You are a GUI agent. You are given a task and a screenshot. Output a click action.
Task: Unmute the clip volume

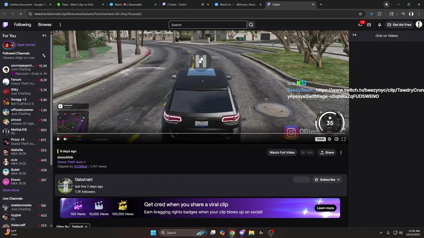point(65,139)
